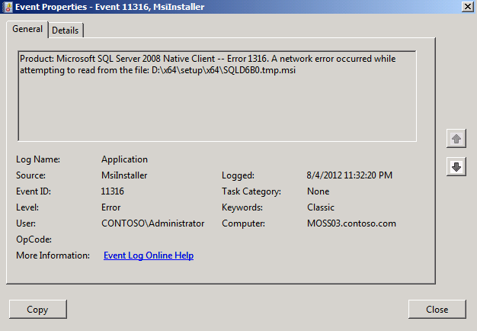Click inside the event description text box
The height and width of the screenshot is (331, 477).
[x=217, y=96]
